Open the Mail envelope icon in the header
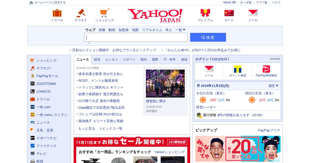The width and height of the screenshot is (310, 163). coord(253,13)
